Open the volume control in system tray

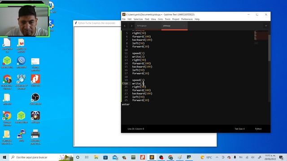tap(253, 157)
